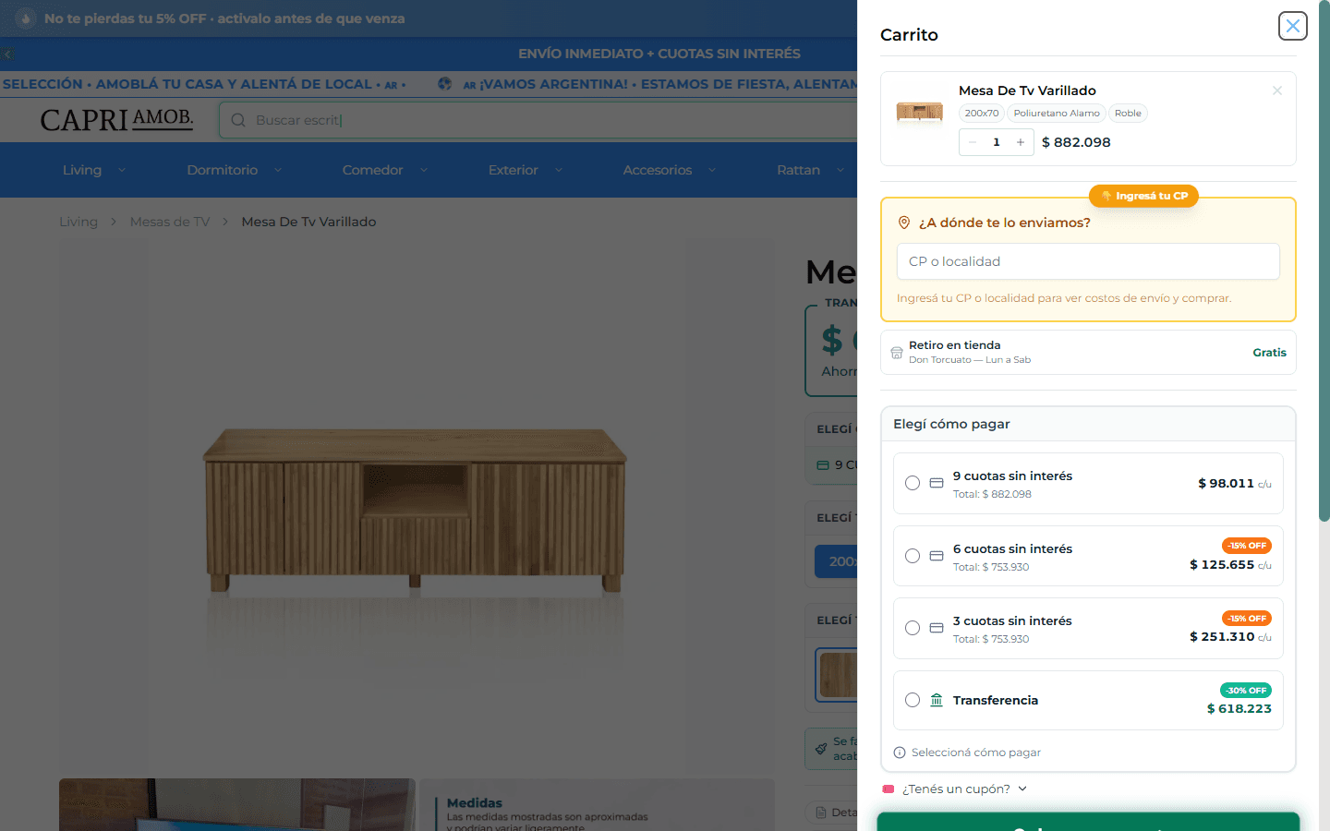Screen dimensions: 1330x831
Task: Click the bank icon next to Transferencia
Action: [937, 700]
